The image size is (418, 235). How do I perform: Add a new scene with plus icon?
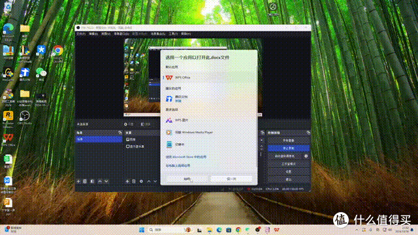[x=78, y=181]
